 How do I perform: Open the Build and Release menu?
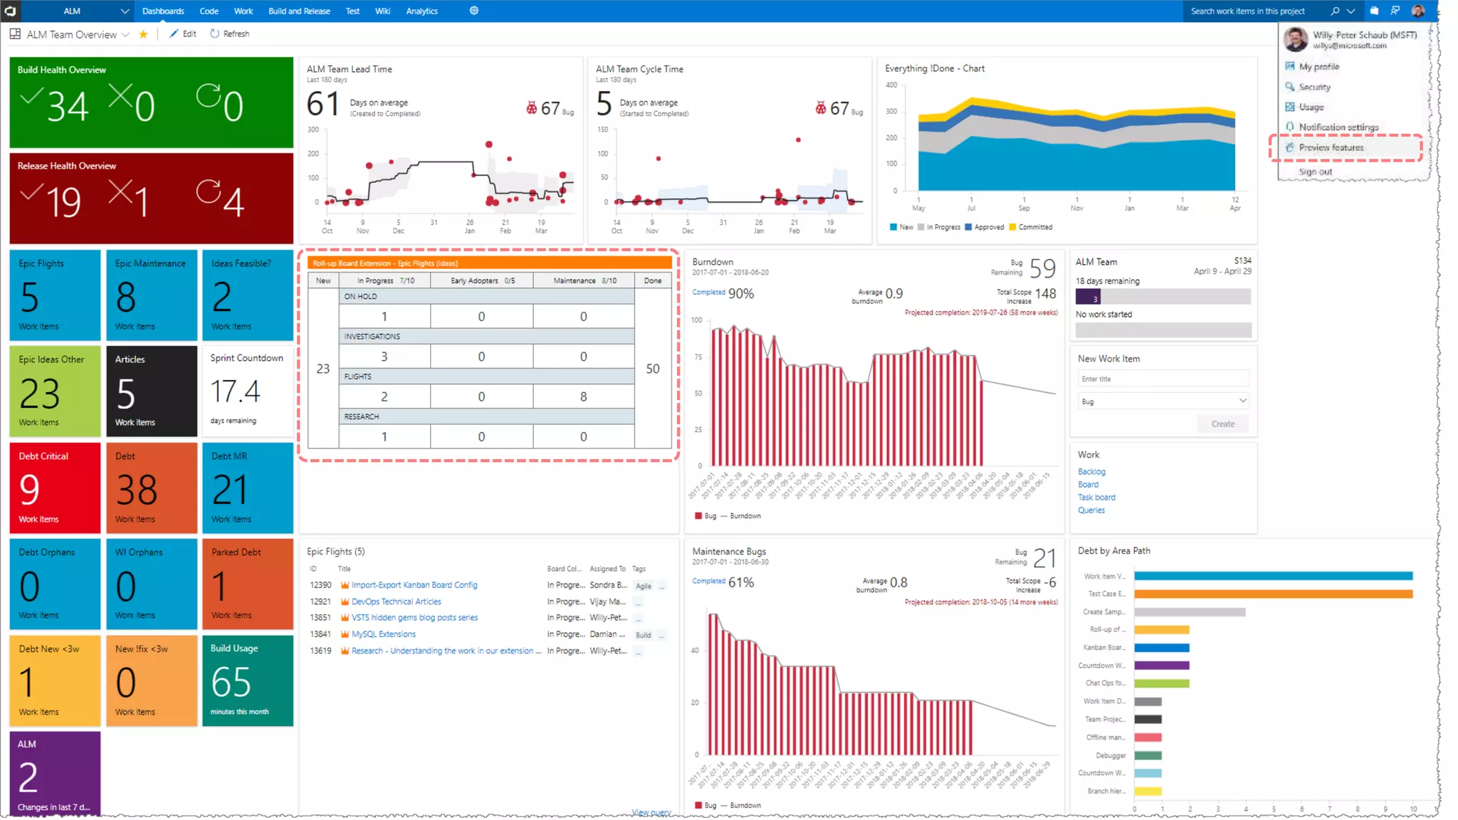[x=299, y=11]
